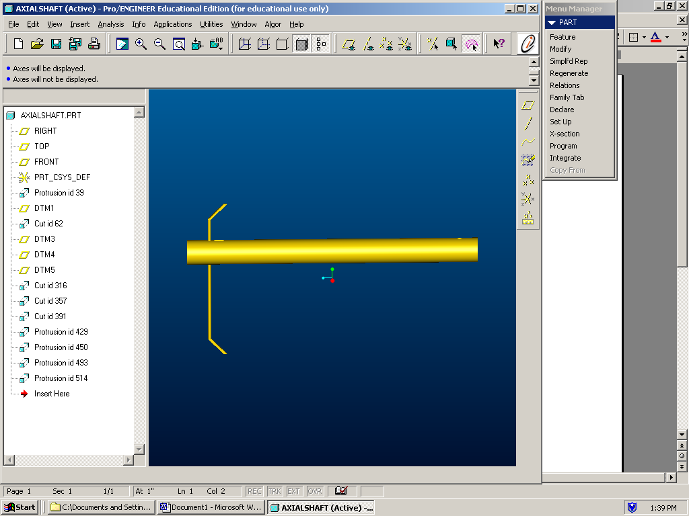Choose Set Up in the PART menu

[x=560, y=122]
